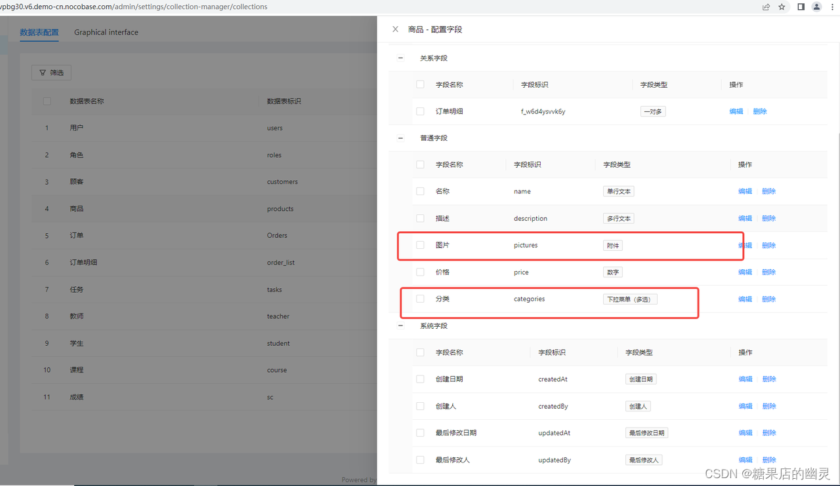Check the 分类 field checkbox
This screenshot has height=486, width=840.
click(x=420, y=299)
